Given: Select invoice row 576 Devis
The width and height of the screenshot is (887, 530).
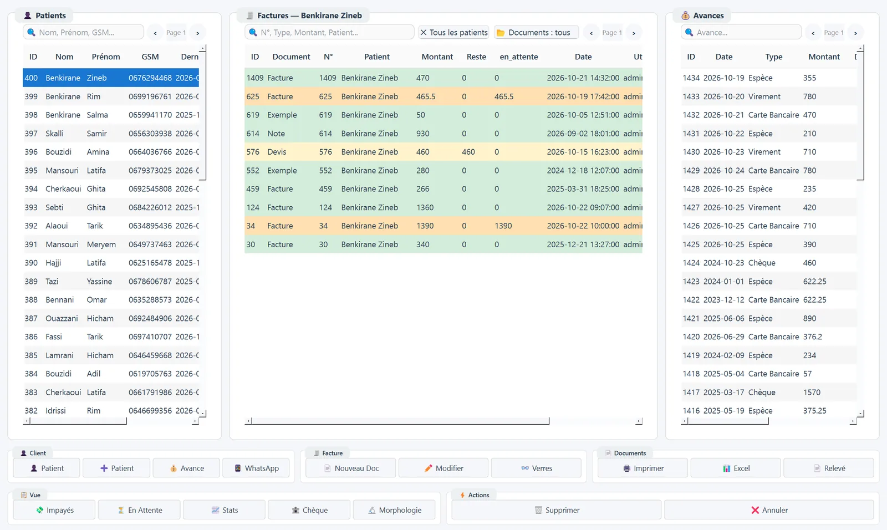Looking at the screenshot, I should [443, 152].
